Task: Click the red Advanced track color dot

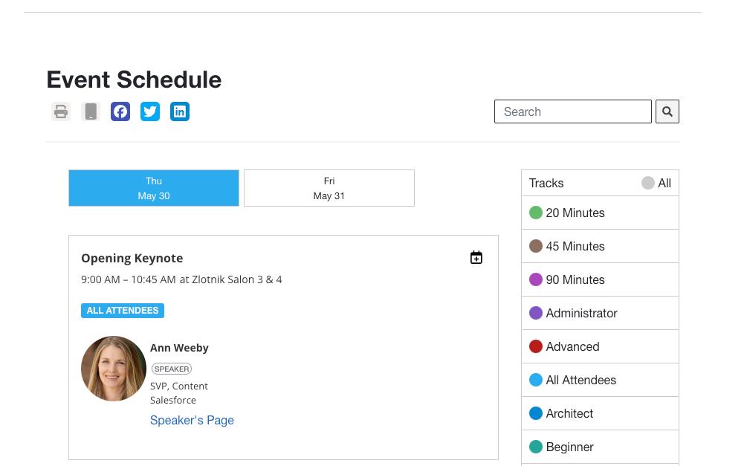Action: click(x=536, y=346)
